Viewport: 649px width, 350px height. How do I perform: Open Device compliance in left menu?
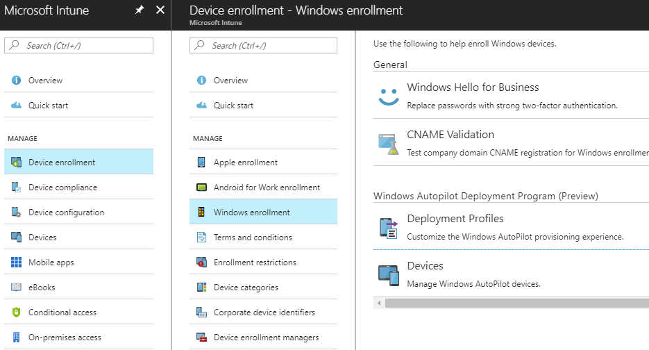[x=62, y=187]
